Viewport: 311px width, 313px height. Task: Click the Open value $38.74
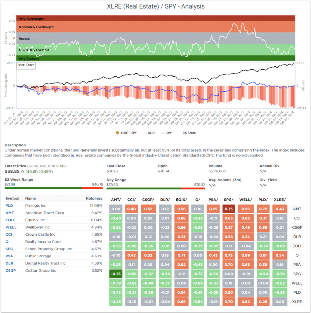coord(164,171)
